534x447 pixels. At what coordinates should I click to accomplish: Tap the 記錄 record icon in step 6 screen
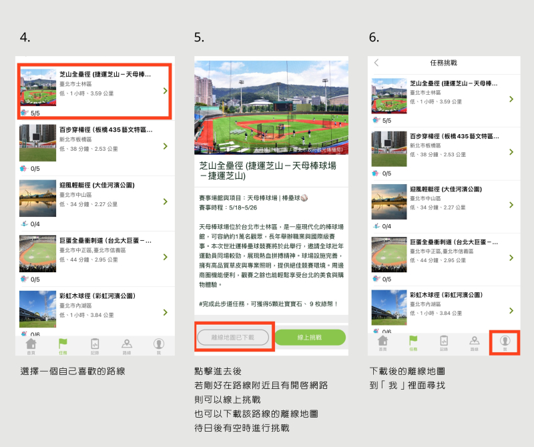tap(443, 342)
